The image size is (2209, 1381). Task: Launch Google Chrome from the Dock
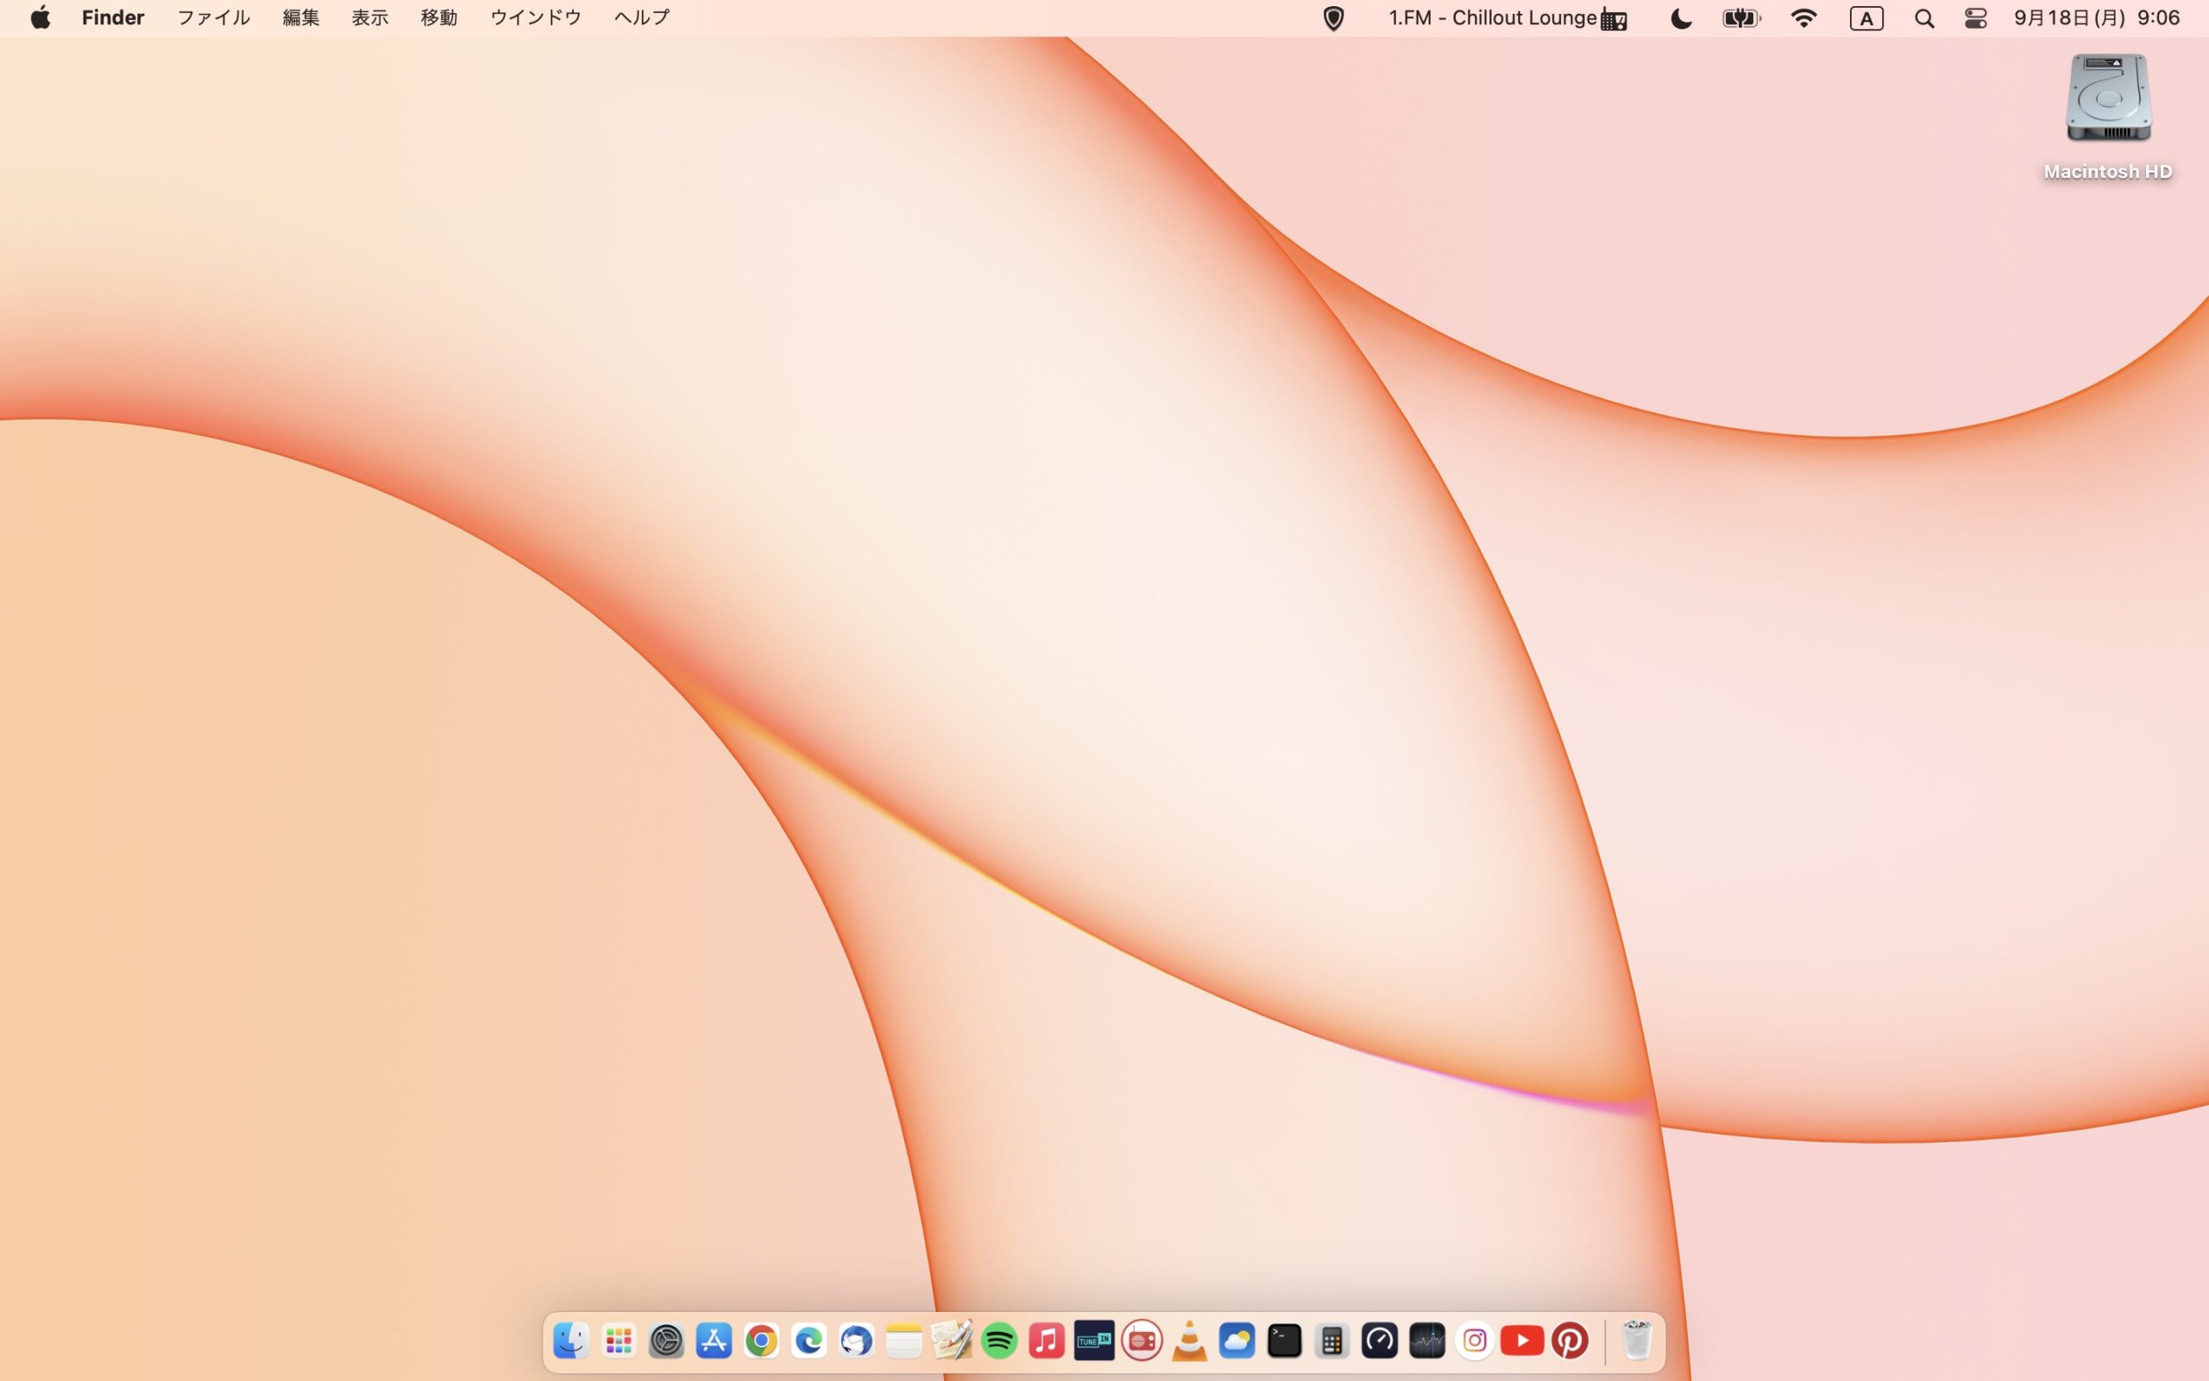[x=761, y=1340]
